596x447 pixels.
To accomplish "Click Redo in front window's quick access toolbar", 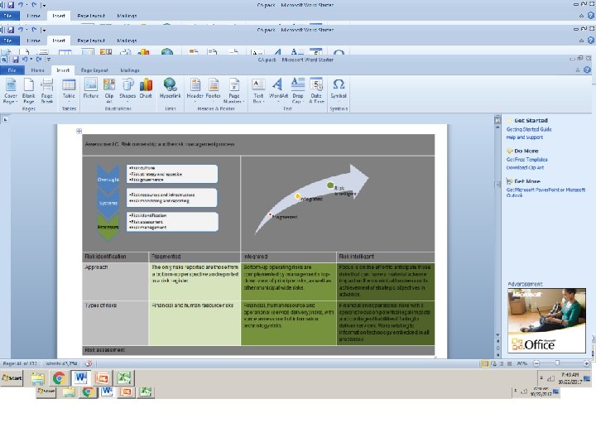I will (x=38, y=60).
